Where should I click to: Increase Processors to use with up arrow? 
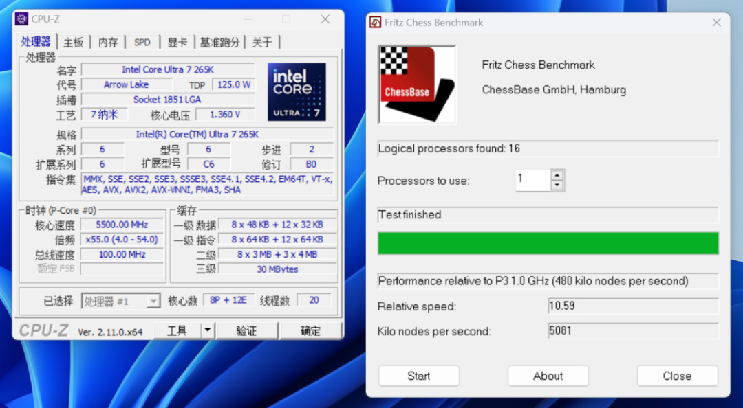point(557,174)
